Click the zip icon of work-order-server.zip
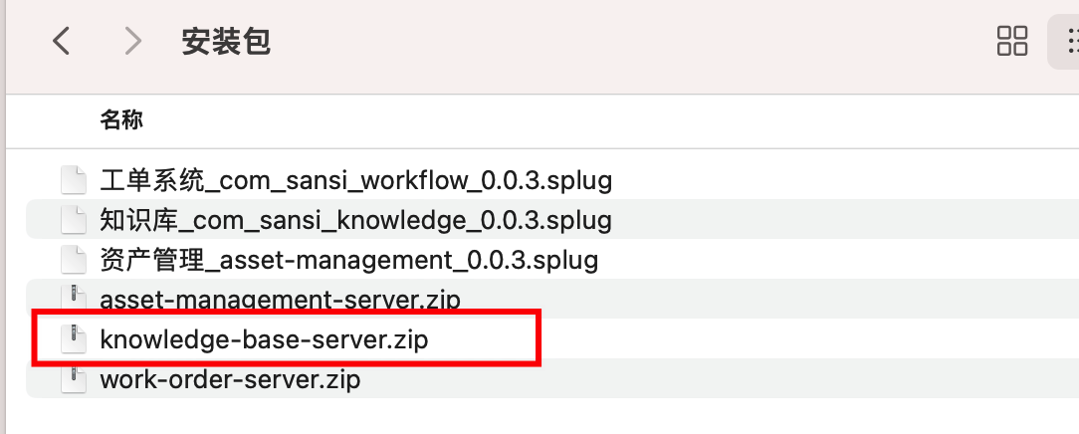Image resolution: width=1079 pixels, height=434 pixels. (74, 379)
